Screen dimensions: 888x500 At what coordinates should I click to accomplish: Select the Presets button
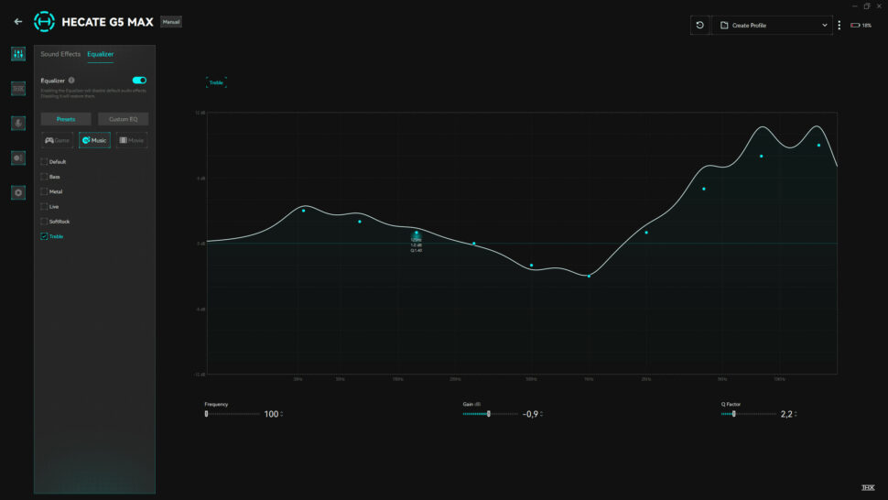pos(66,119)
